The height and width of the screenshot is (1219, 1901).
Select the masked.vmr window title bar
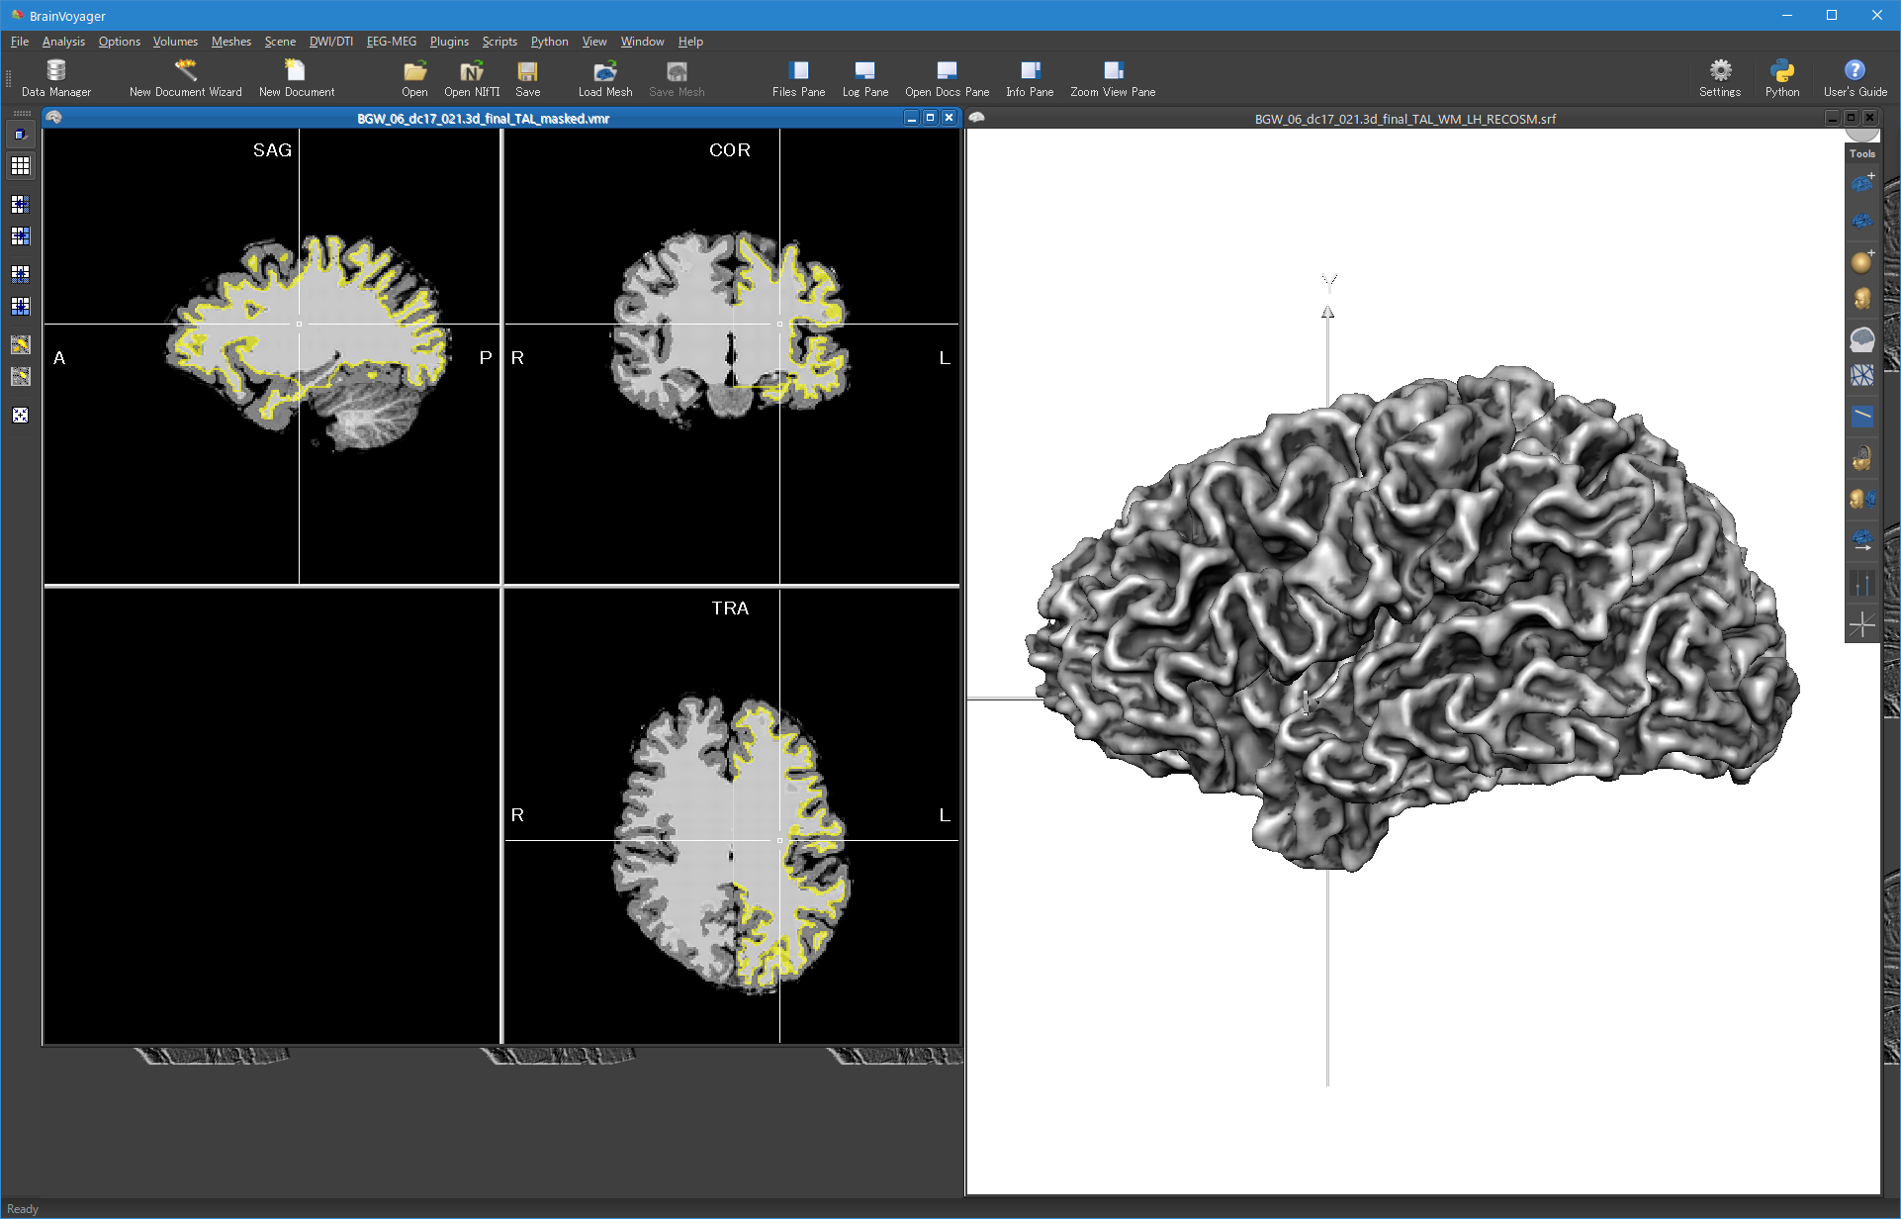(483, 118)
